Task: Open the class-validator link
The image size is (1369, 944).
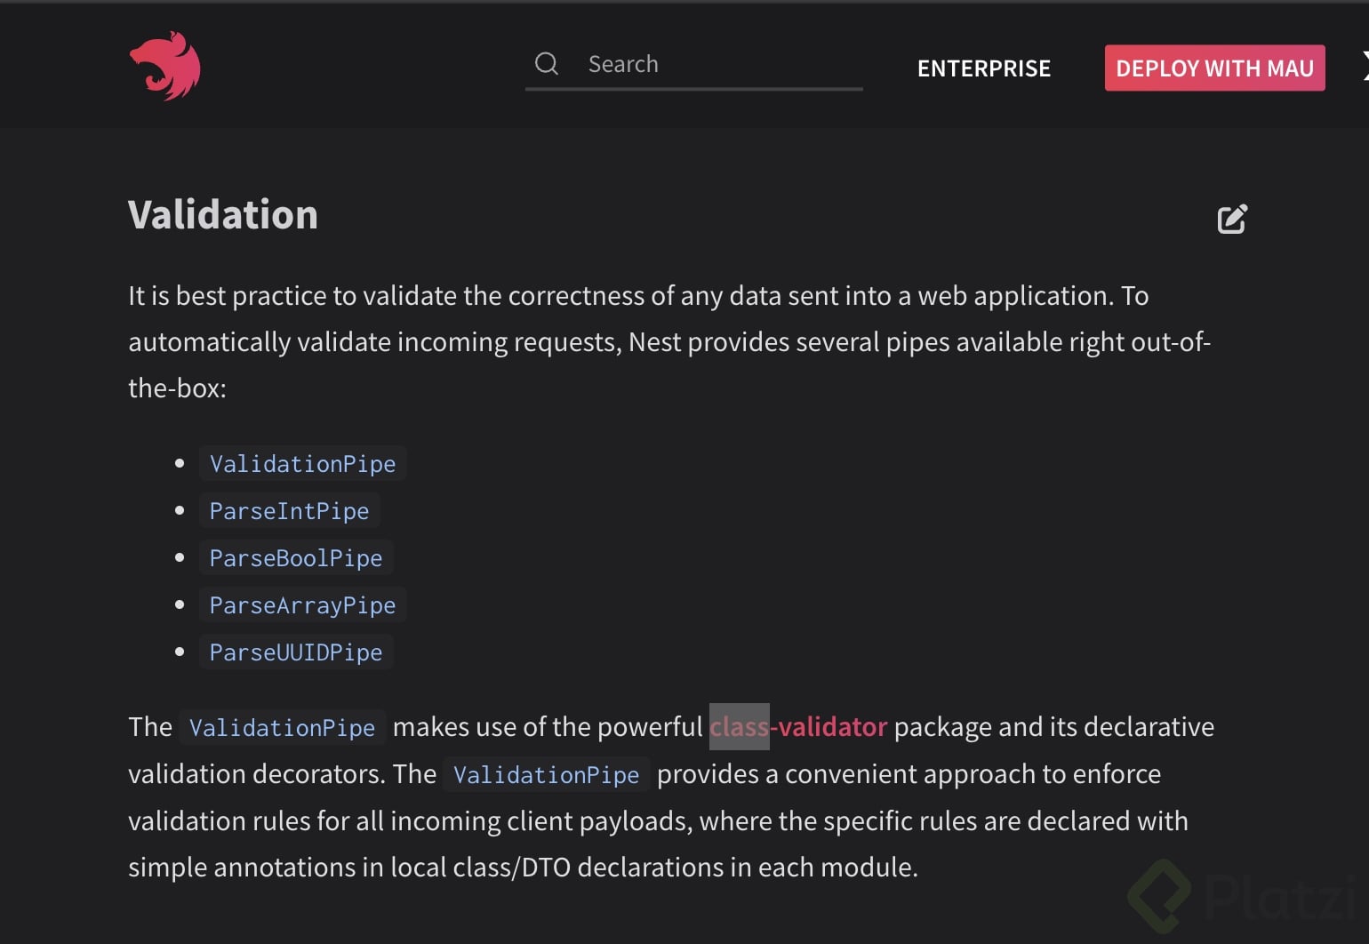Action: coord(798,727)
